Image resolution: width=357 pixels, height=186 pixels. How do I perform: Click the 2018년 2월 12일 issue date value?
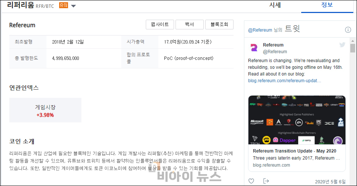[x=68, y=42]
